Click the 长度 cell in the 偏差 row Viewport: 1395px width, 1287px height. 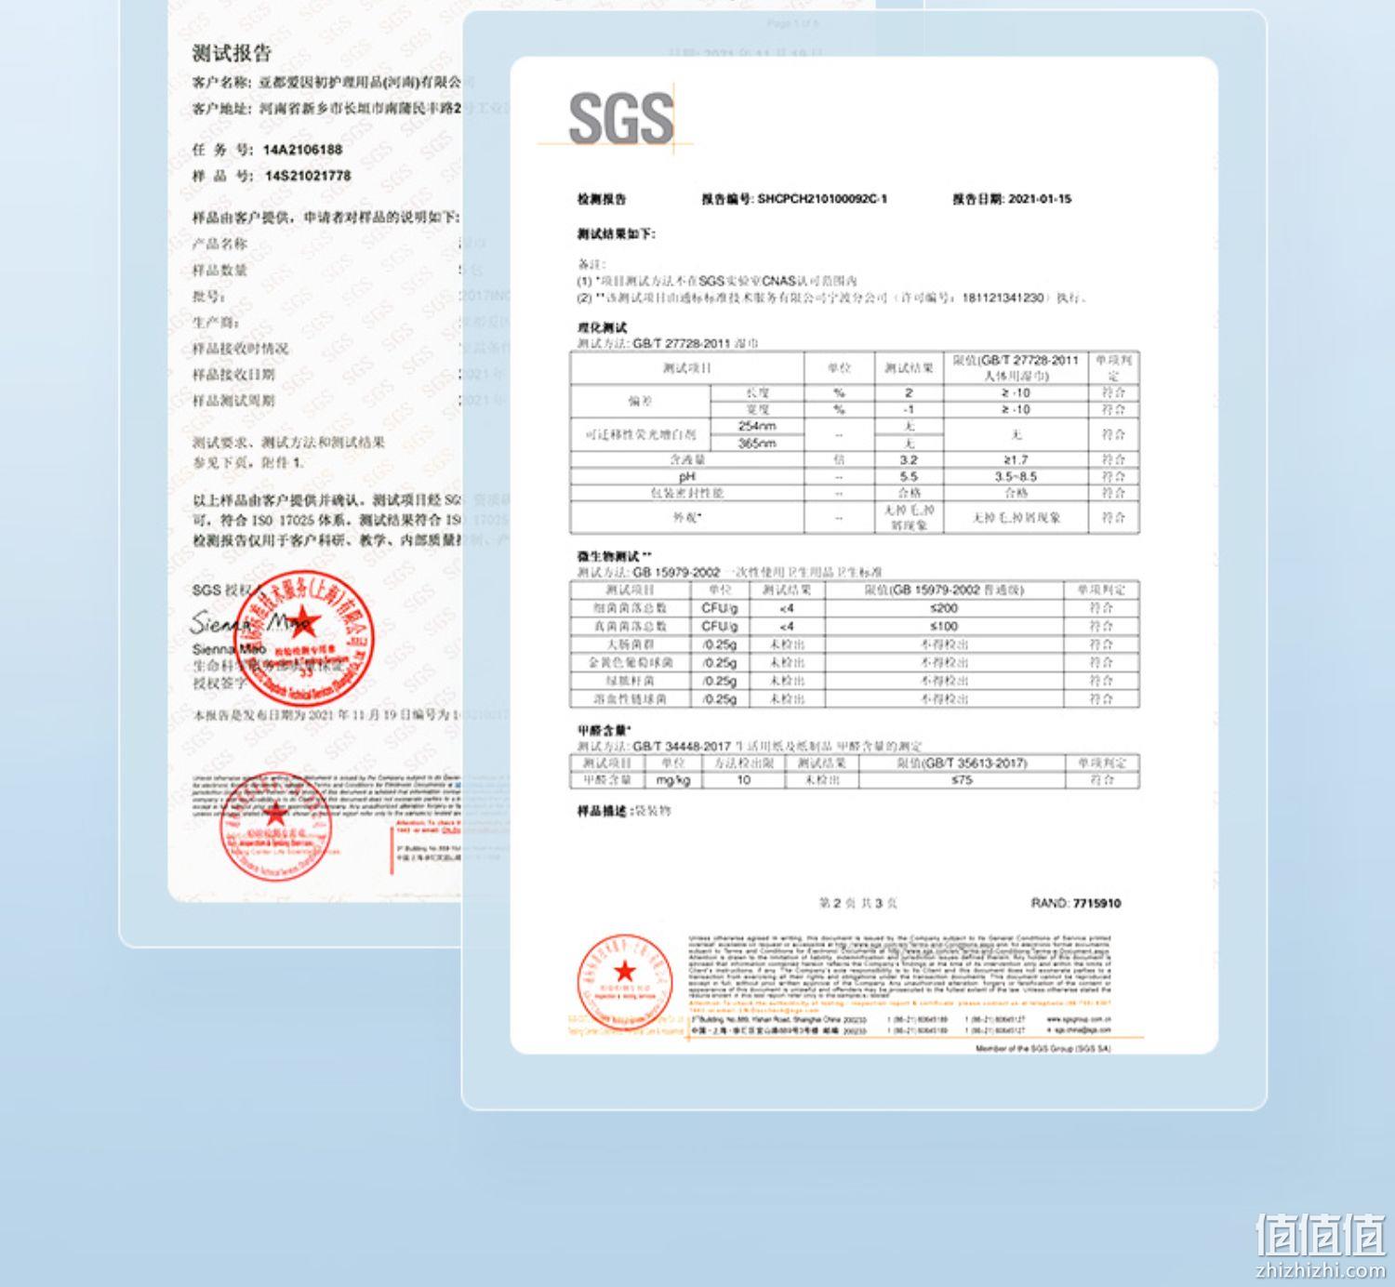pyautogui.click(x=757, y=392)
